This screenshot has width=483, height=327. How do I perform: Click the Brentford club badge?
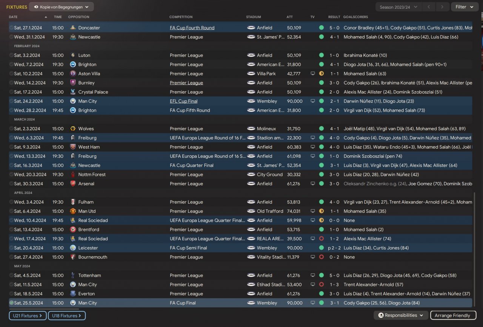point(73,229)
